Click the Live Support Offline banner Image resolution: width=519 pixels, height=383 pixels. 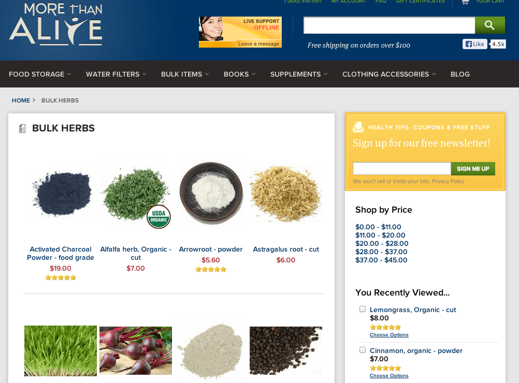[240, 32]
